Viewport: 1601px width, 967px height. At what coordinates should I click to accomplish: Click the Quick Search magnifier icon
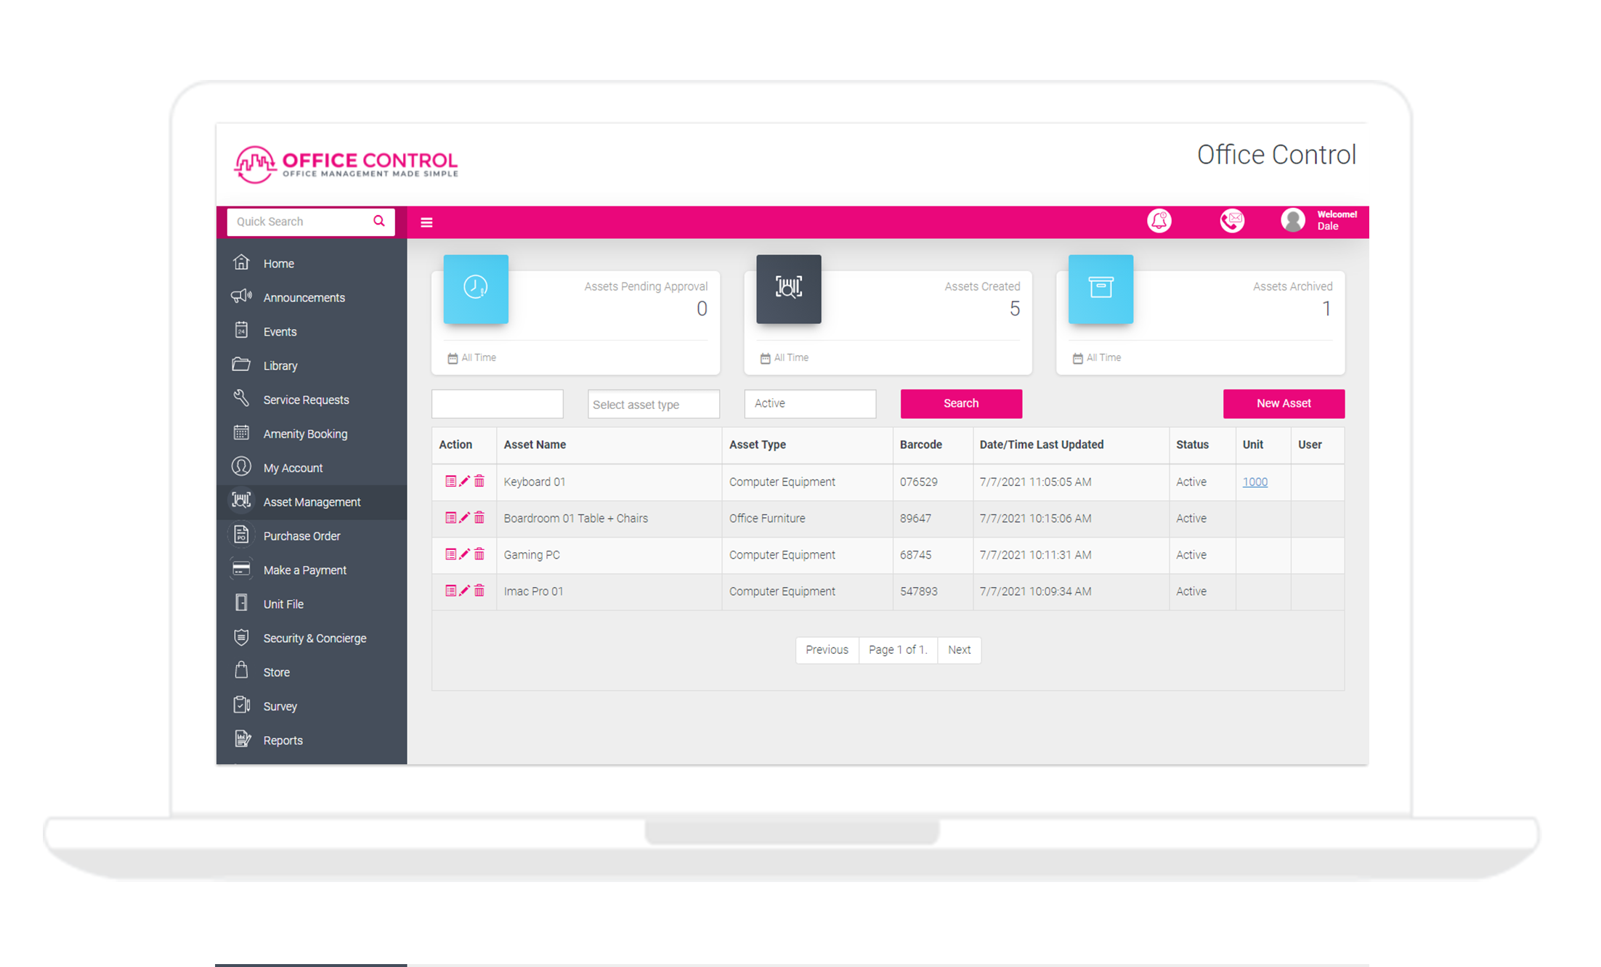(379, 221)
